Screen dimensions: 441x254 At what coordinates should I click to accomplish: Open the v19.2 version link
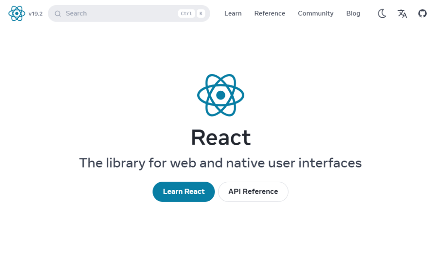click(36, 14)
